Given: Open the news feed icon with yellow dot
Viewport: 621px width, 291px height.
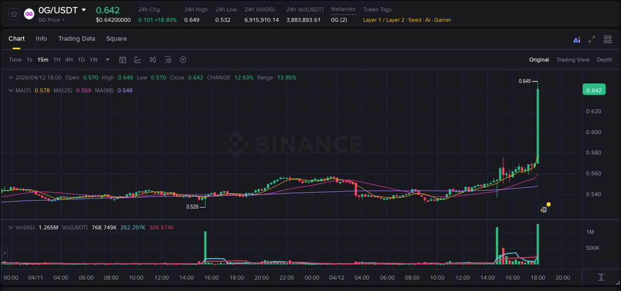Looking at the screenshot, I should click(x=544, y=209).
